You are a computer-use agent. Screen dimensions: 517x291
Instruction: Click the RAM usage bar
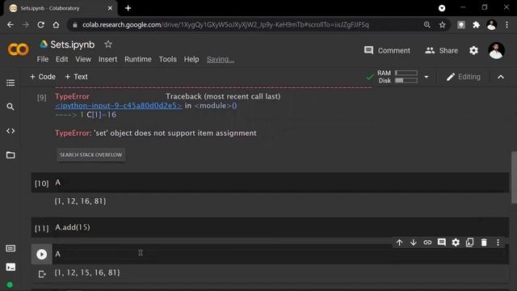click(x=406, y=73)
